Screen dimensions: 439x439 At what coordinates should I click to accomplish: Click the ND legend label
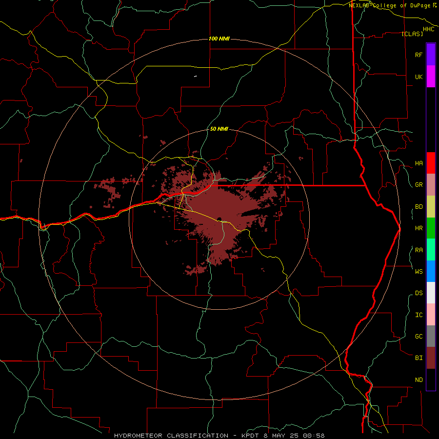coord(419,380)
